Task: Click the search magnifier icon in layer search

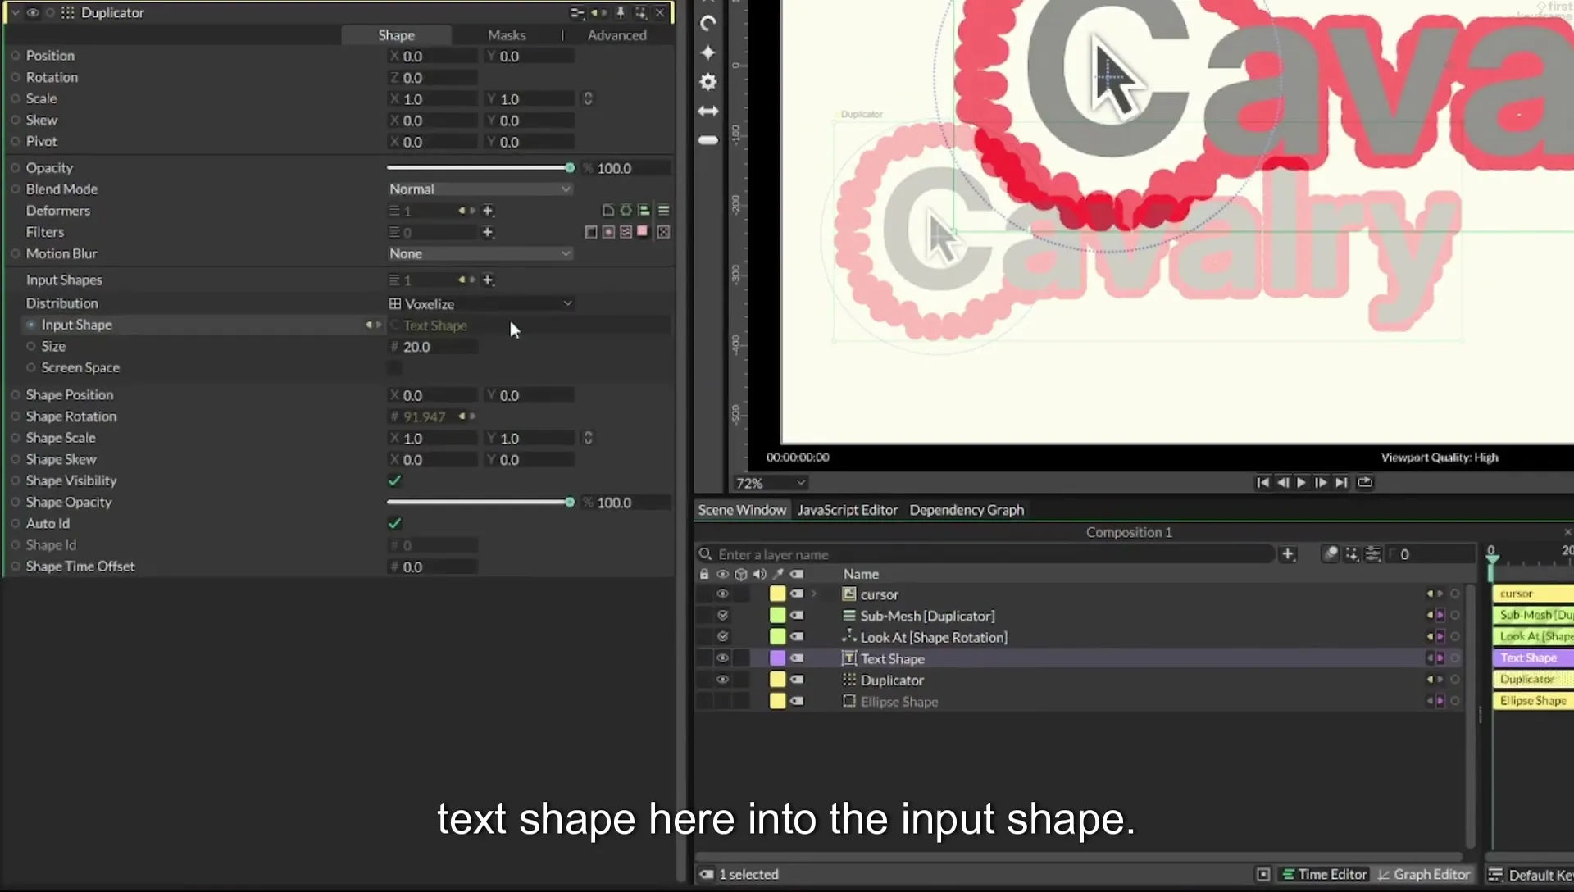Action: tap(705, 554)
